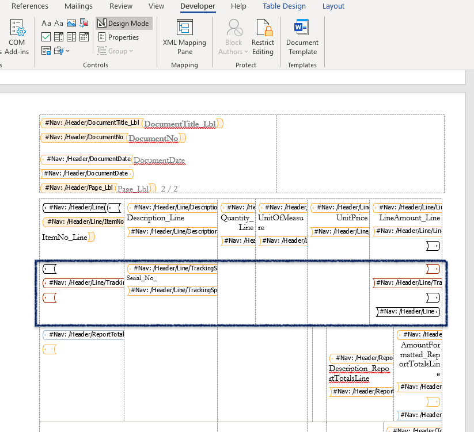Insert Plain Text content control

[59, 23]
